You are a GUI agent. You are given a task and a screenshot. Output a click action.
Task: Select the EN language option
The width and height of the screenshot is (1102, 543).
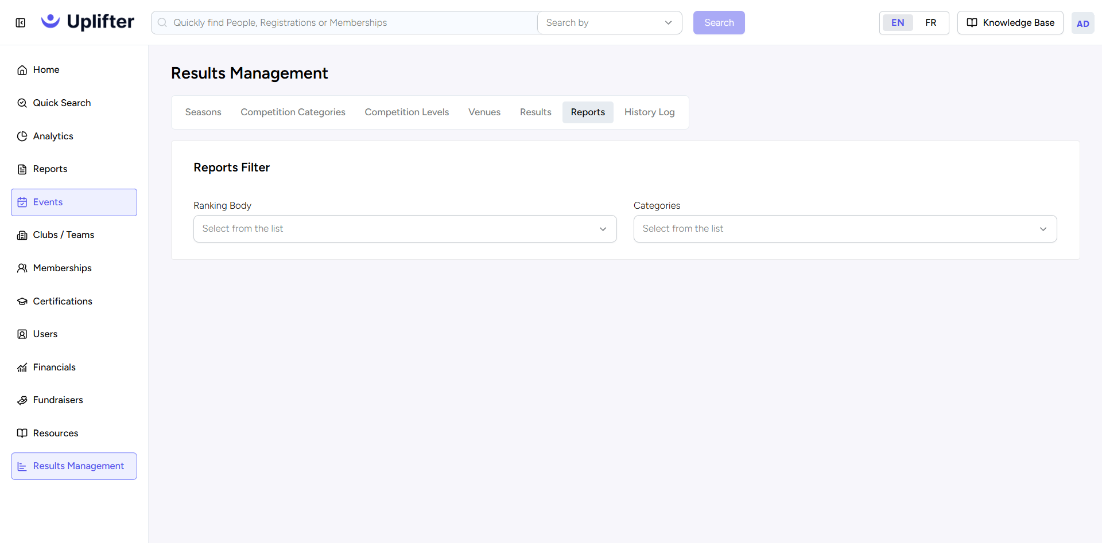(x=898, y=23)
